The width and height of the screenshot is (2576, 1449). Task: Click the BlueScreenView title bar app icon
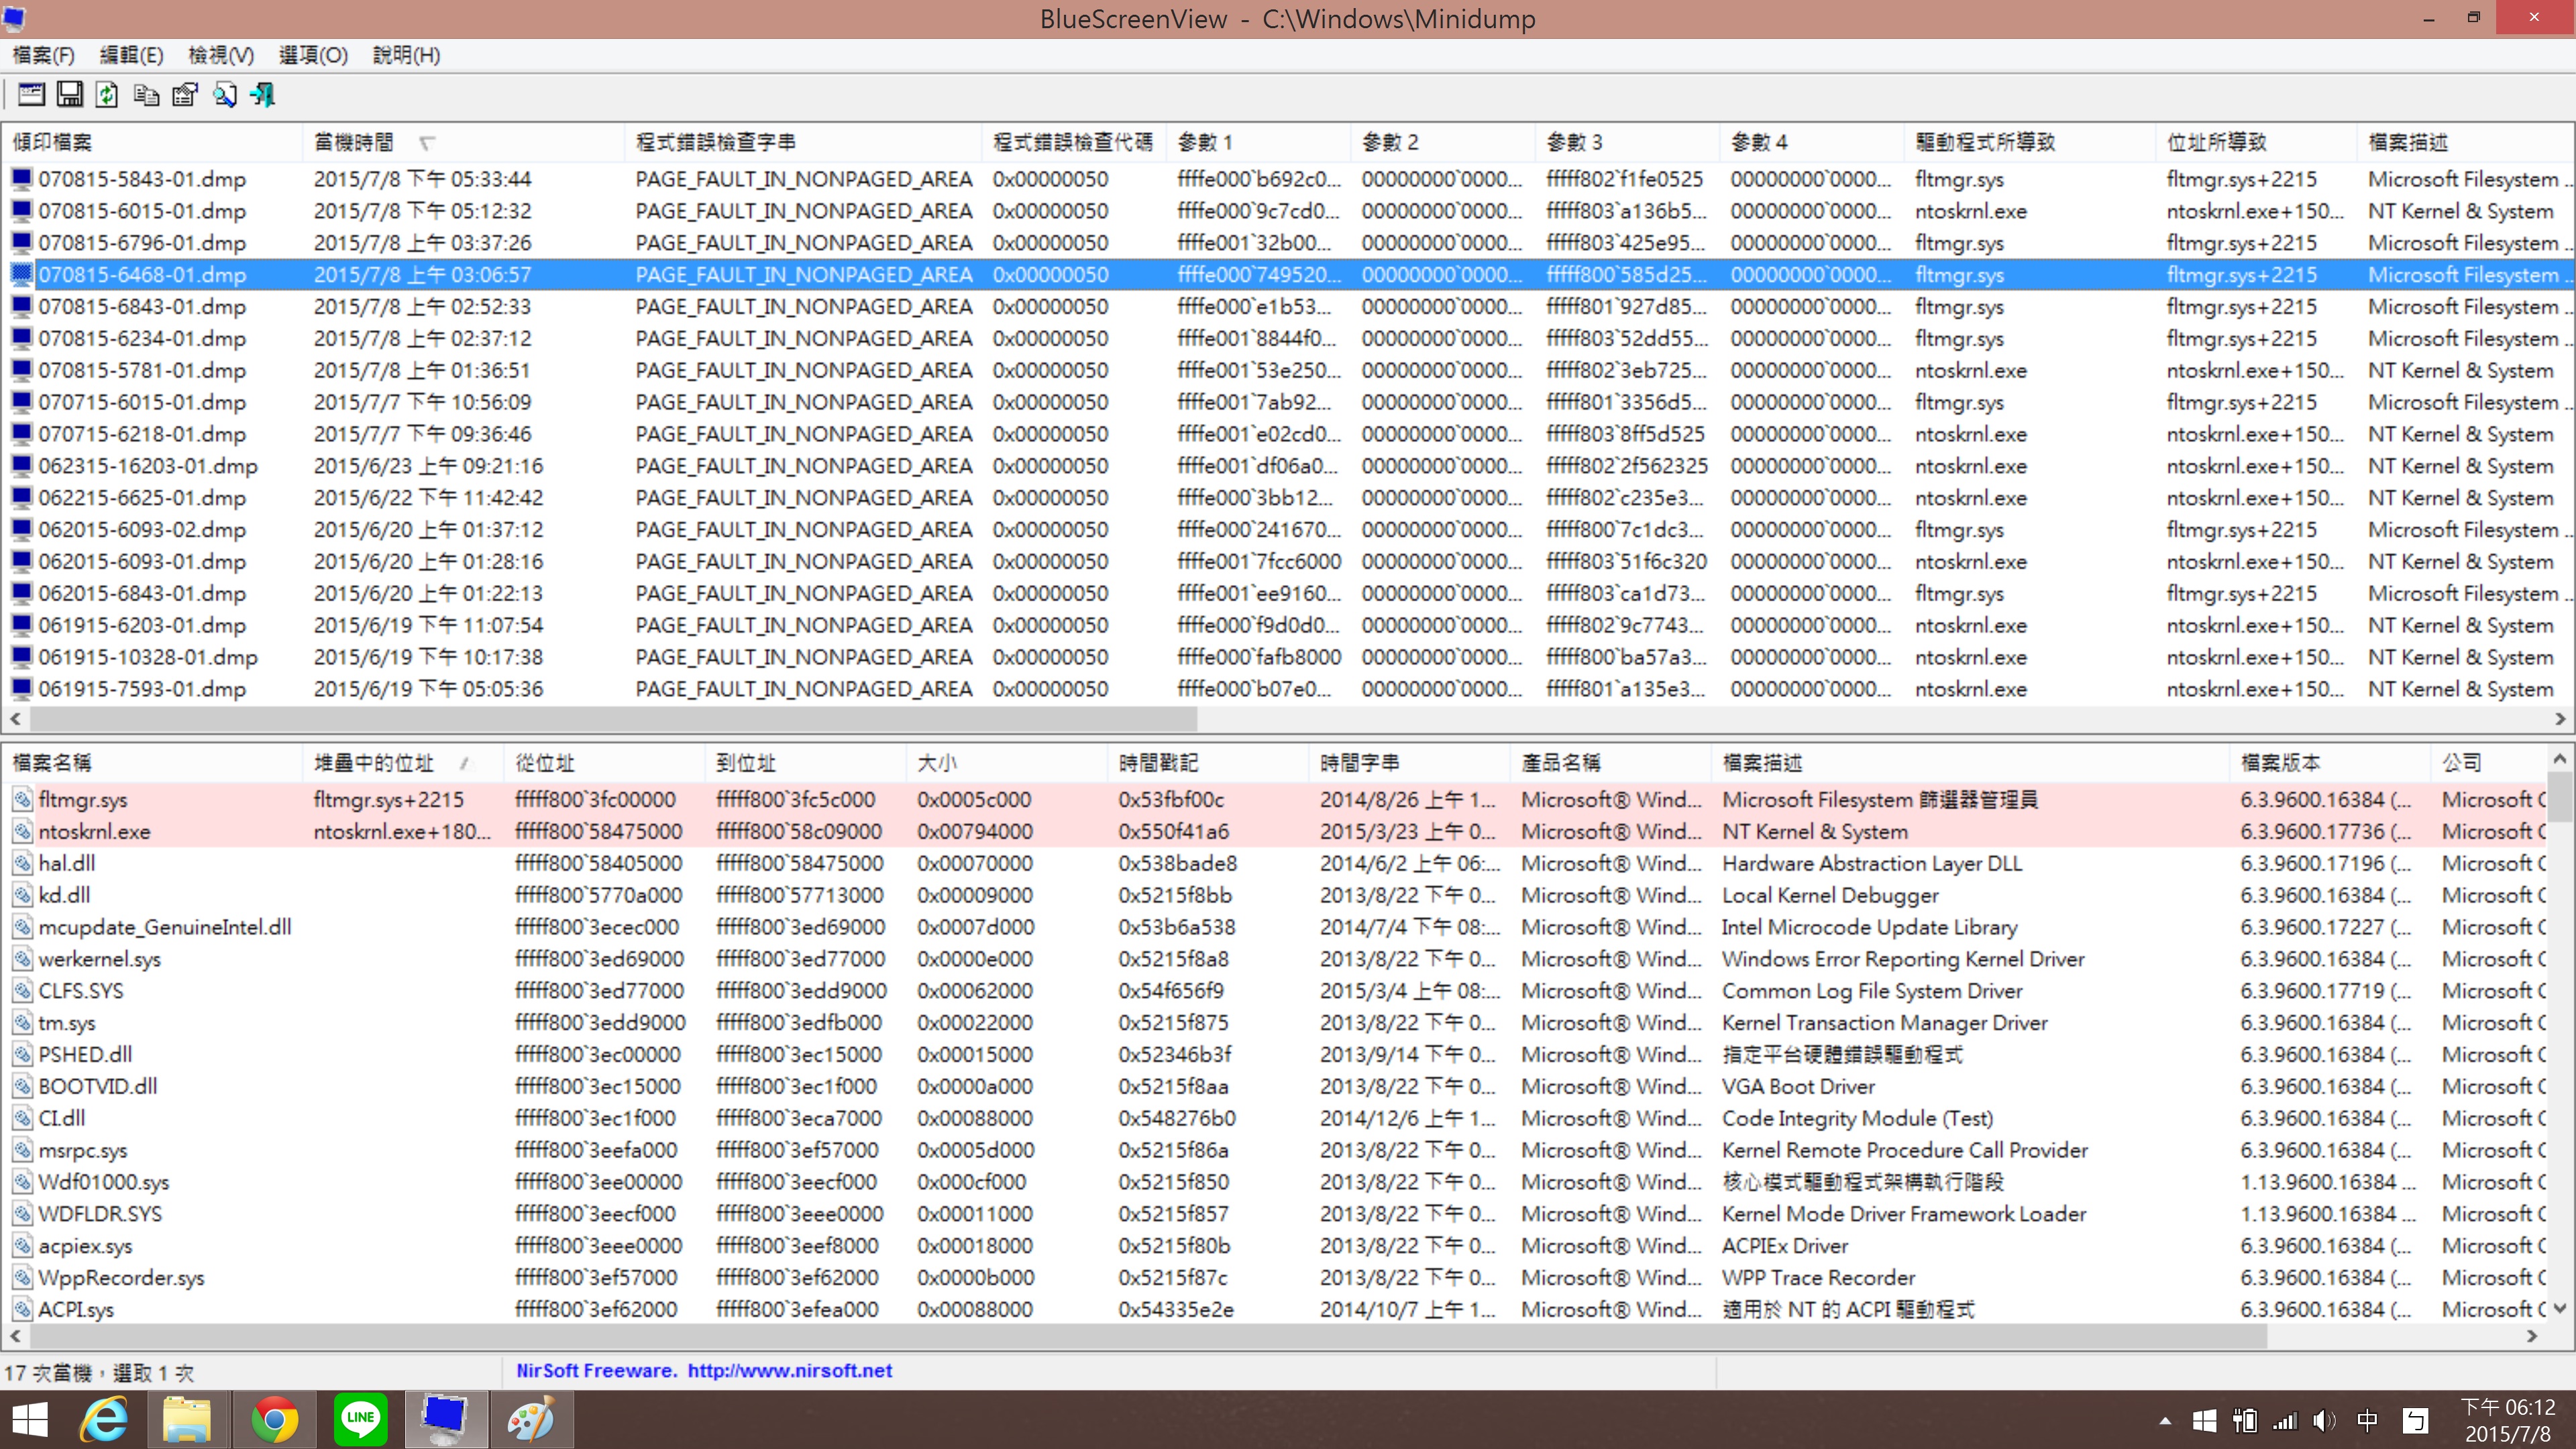click(x=14, y=18)
